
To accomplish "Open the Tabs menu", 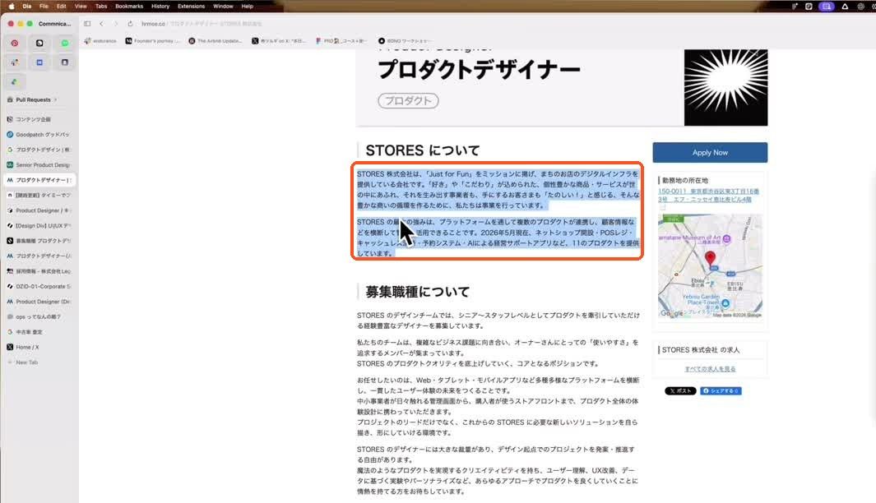I will click(101, 6).
